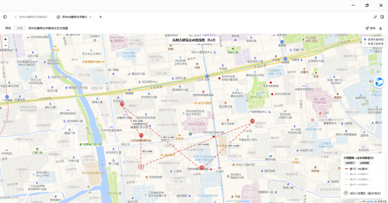
Task: Click the 步行 20分钟 route label
Action: pos(203,145)
